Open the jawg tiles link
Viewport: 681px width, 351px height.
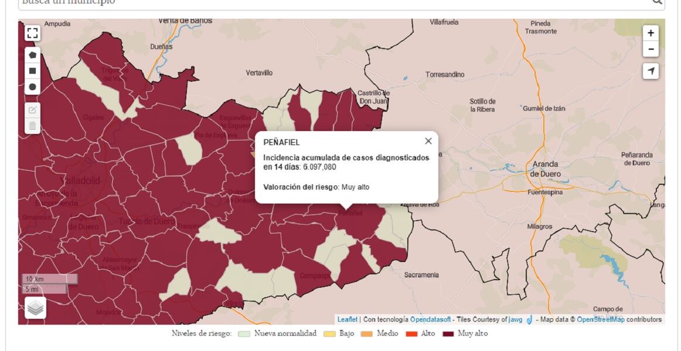tap(515, 319)
